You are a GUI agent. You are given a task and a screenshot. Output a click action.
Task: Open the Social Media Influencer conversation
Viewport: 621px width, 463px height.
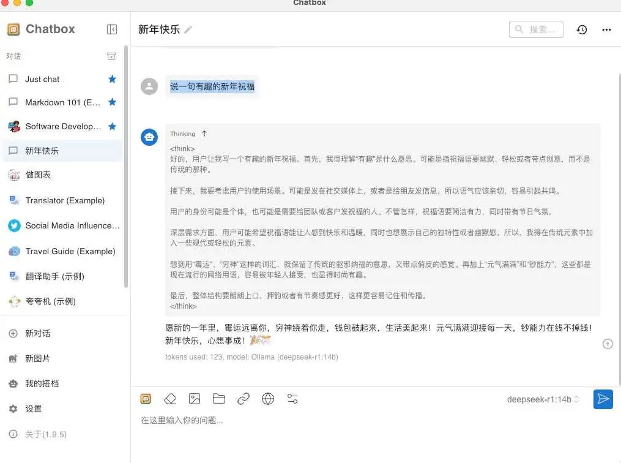[x=62, y=225]
